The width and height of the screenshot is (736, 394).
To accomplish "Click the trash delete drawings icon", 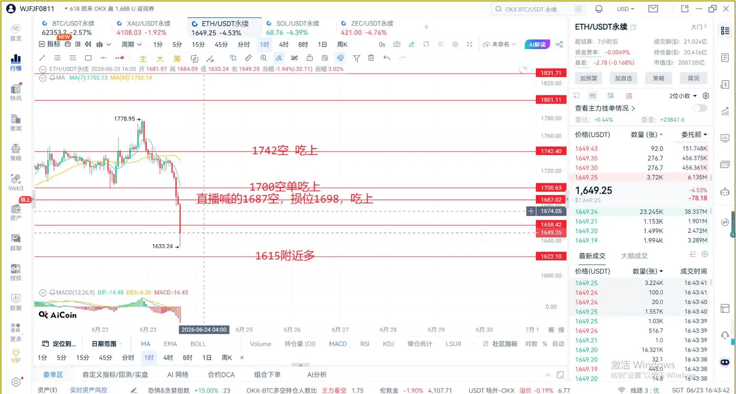I will click(371, 58).
